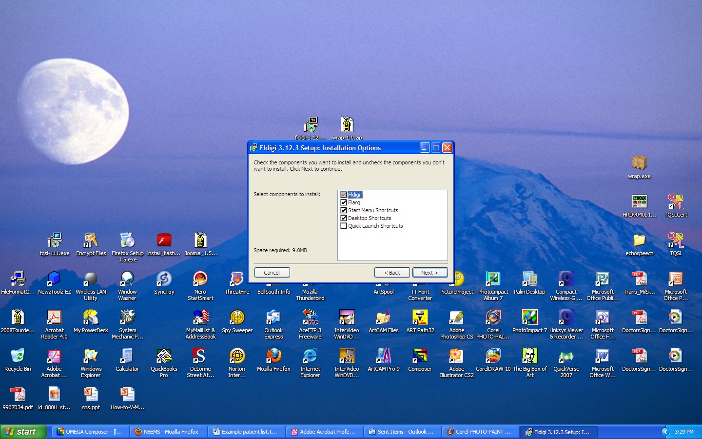The height and width of the screenshot is (439, 702).
Task: Switch to Adobe Acrobat Professional taskbar item
Action: tap(325, 432)
